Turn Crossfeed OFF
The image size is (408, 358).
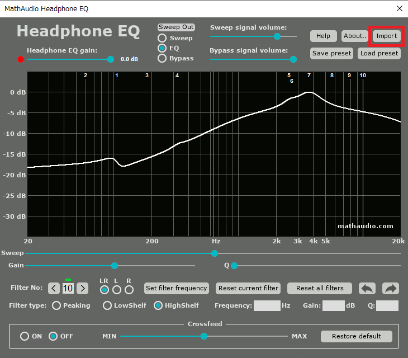click(53, 336)
